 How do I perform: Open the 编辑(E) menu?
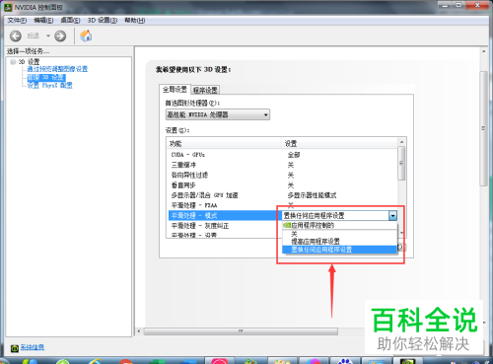[x=43, y=21]
